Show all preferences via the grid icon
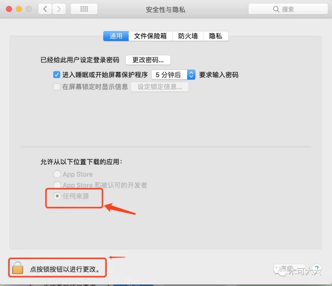The image size is (332, 286). [x=84, y=9]
